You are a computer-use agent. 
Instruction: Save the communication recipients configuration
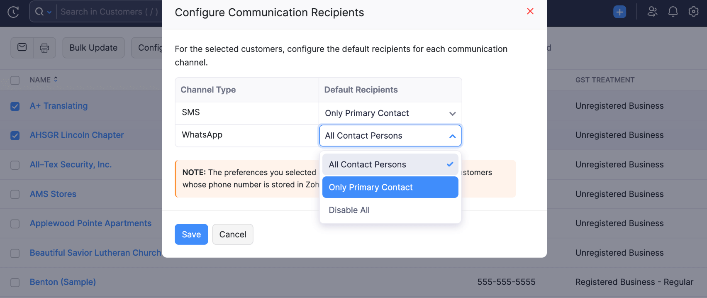(x=191, y=234)
